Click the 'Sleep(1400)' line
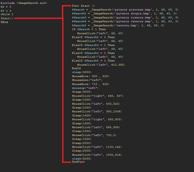The height and width of the screenshot is (172, 194). point(82,116)
